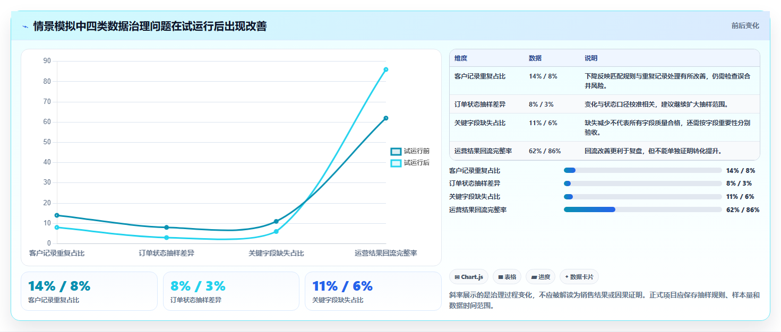Click the 关键字段缺失占比 x-axis label
The width and height of the screenshot is (781, 332).
(276, 254)
